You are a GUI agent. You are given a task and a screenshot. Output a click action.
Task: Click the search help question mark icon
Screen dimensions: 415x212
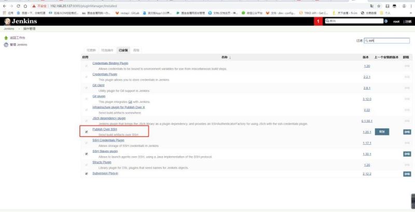[x=386, y=21]
